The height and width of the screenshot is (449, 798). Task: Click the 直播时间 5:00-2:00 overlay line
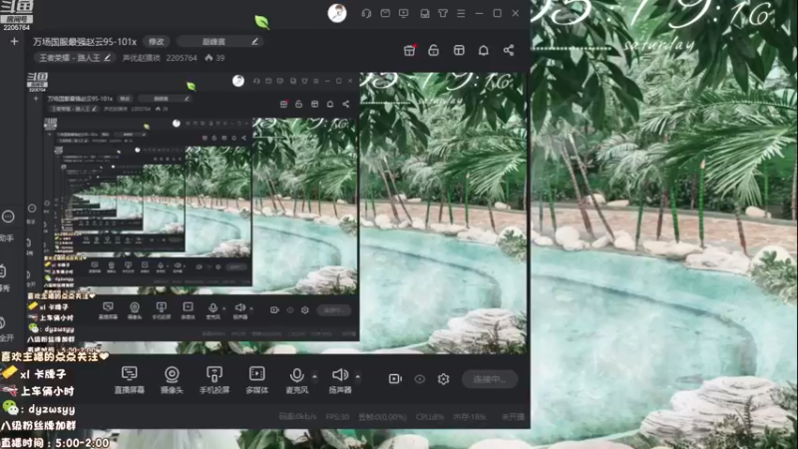(55, 443)
